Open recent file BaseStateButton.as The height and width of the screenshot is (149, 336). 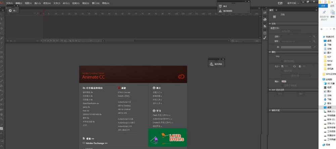(91, 103)
